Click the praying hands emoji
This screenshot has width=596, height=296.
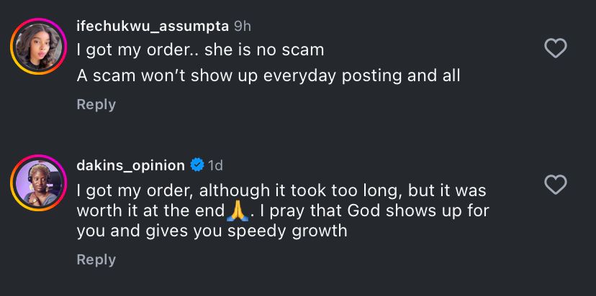pyautogui.click(x=236, y=211)
